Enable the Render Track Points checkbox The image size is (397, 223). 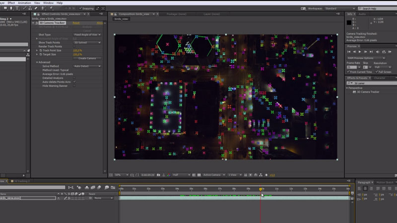click(x=74, y=47)
